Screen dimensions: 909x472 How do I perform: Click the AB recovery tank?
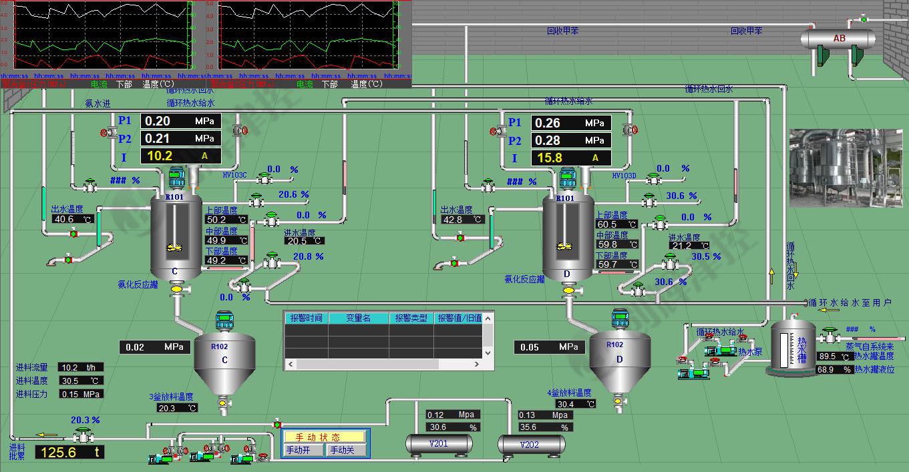pyautogui.click(x=839, y=39)
